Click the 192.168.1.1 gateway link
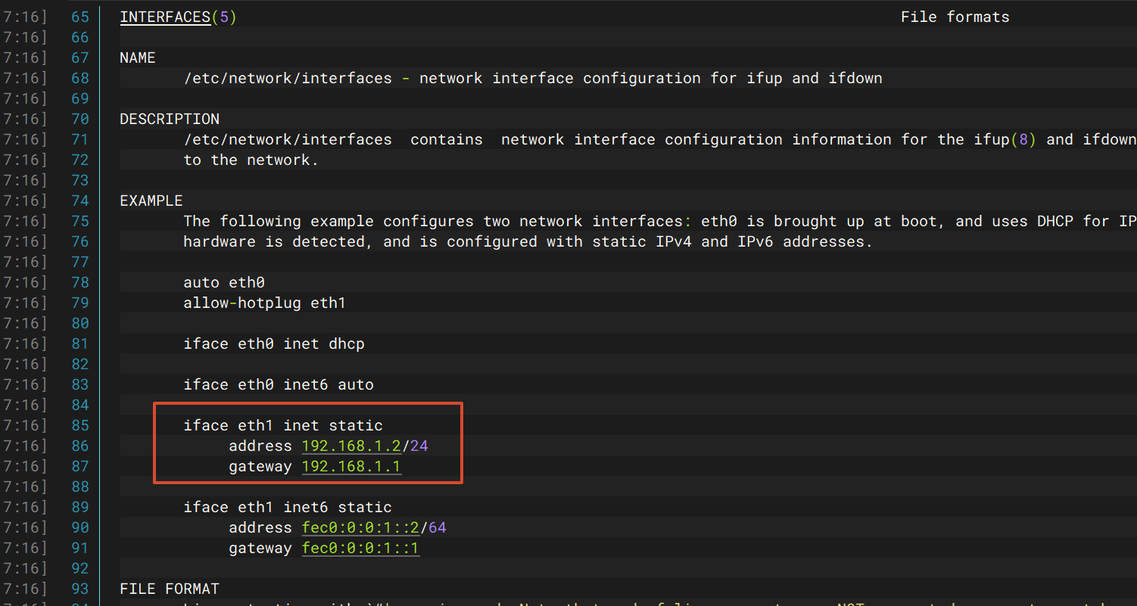Viewport: 1137px width, 606px height. point(351,466)
